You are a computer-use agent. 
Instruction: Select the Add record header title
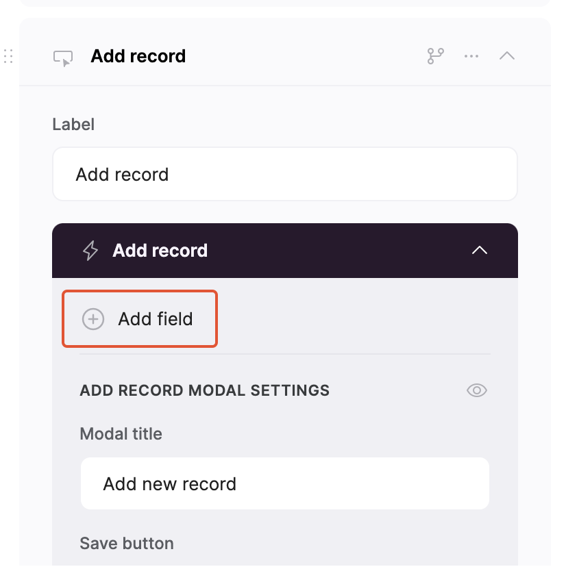(x=138, y=56)
